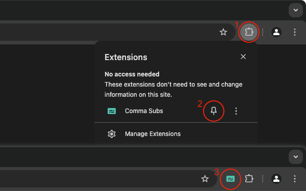Click the Manage Extensions gear icon

[x=112, y=134]
